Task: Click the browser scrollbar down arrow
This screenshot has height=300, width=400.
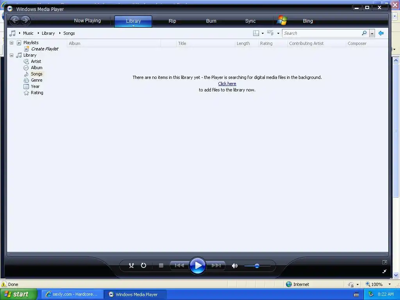Action: [396, 275]
